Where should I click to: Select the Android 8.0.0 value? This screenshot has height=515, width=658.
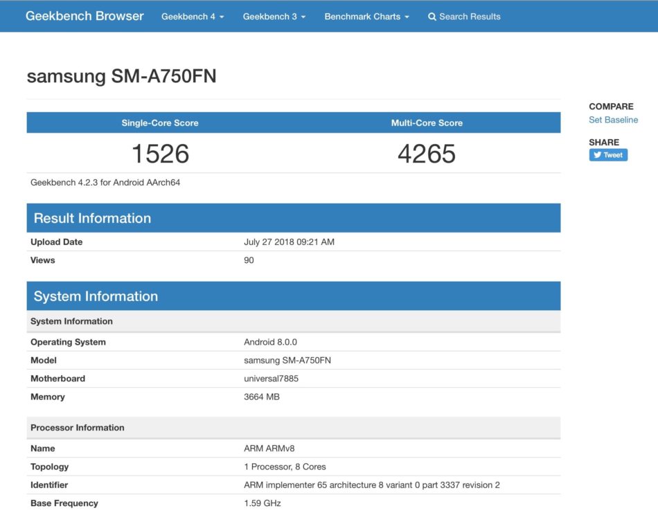pos(270,342)
